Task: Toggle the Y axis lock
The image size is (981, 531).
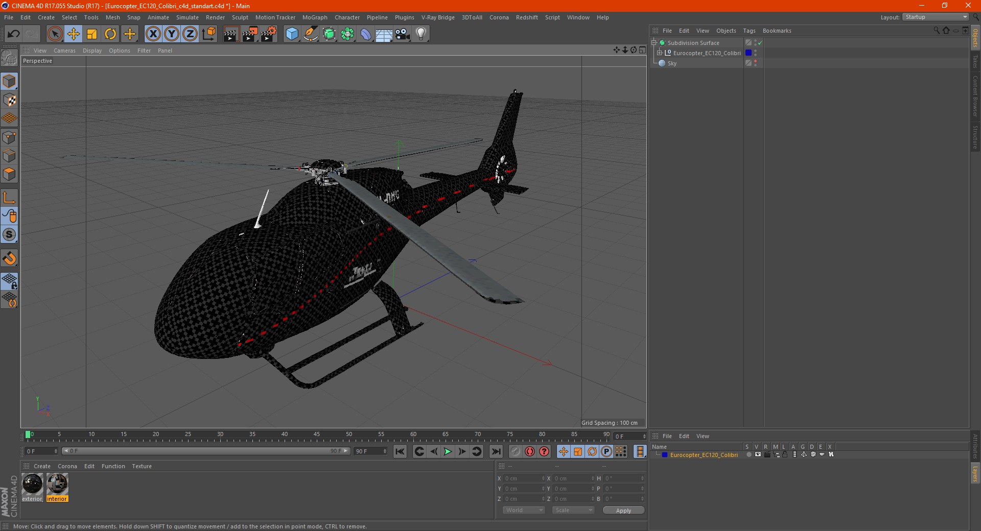Action: pos(172,34)
